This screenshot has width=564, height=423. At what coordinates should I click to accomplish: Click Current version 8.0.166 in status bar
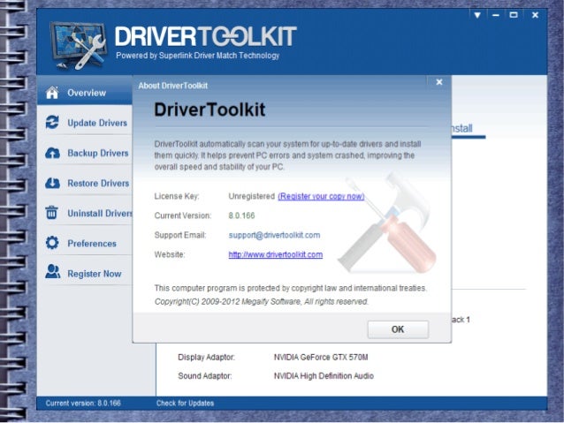pyautogui.click(x=83, y=404)
